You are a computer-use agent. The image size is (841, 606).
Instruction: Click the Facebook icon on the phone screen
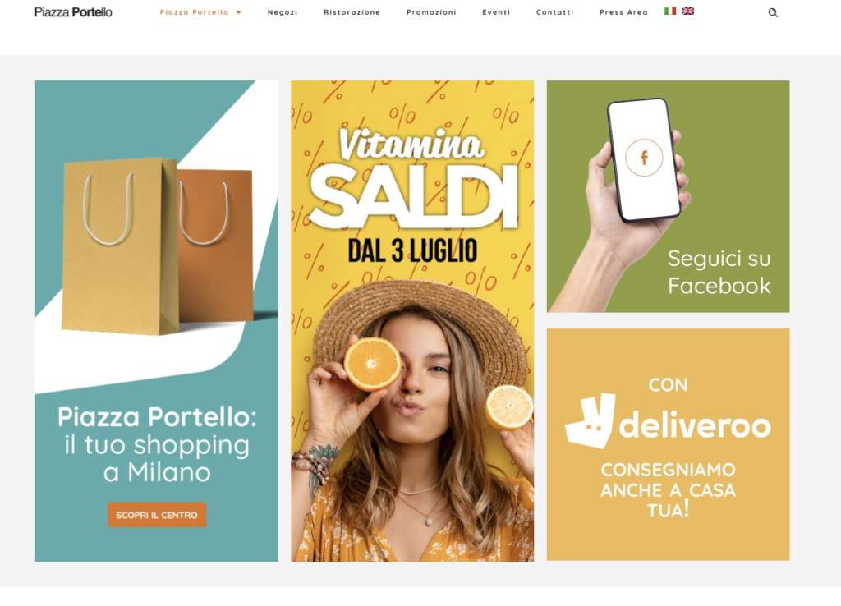[644, 158]
